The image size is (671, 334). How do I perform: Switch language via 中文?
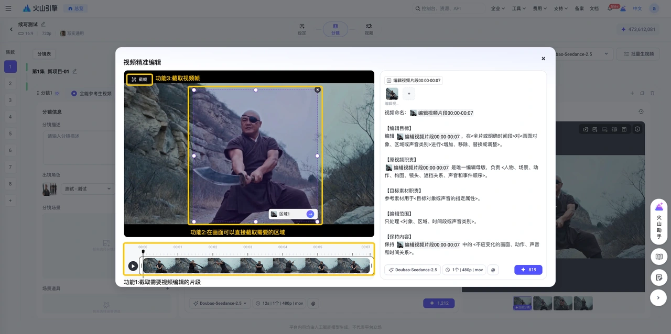(637, 8)
